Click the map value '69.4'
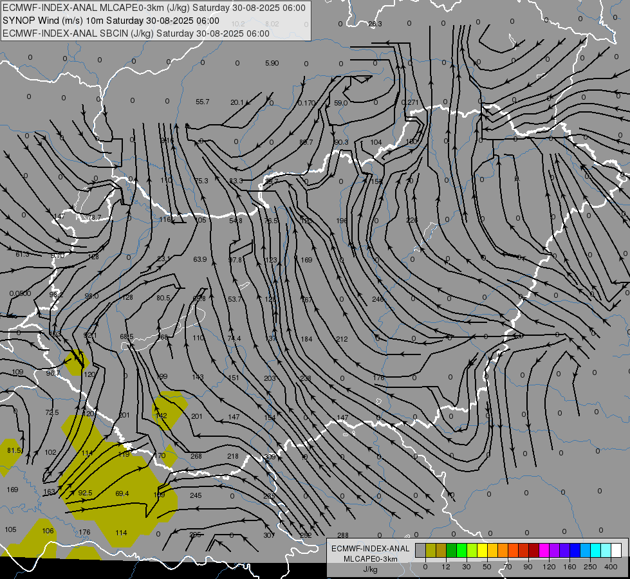630x579 pixels. 122,493
